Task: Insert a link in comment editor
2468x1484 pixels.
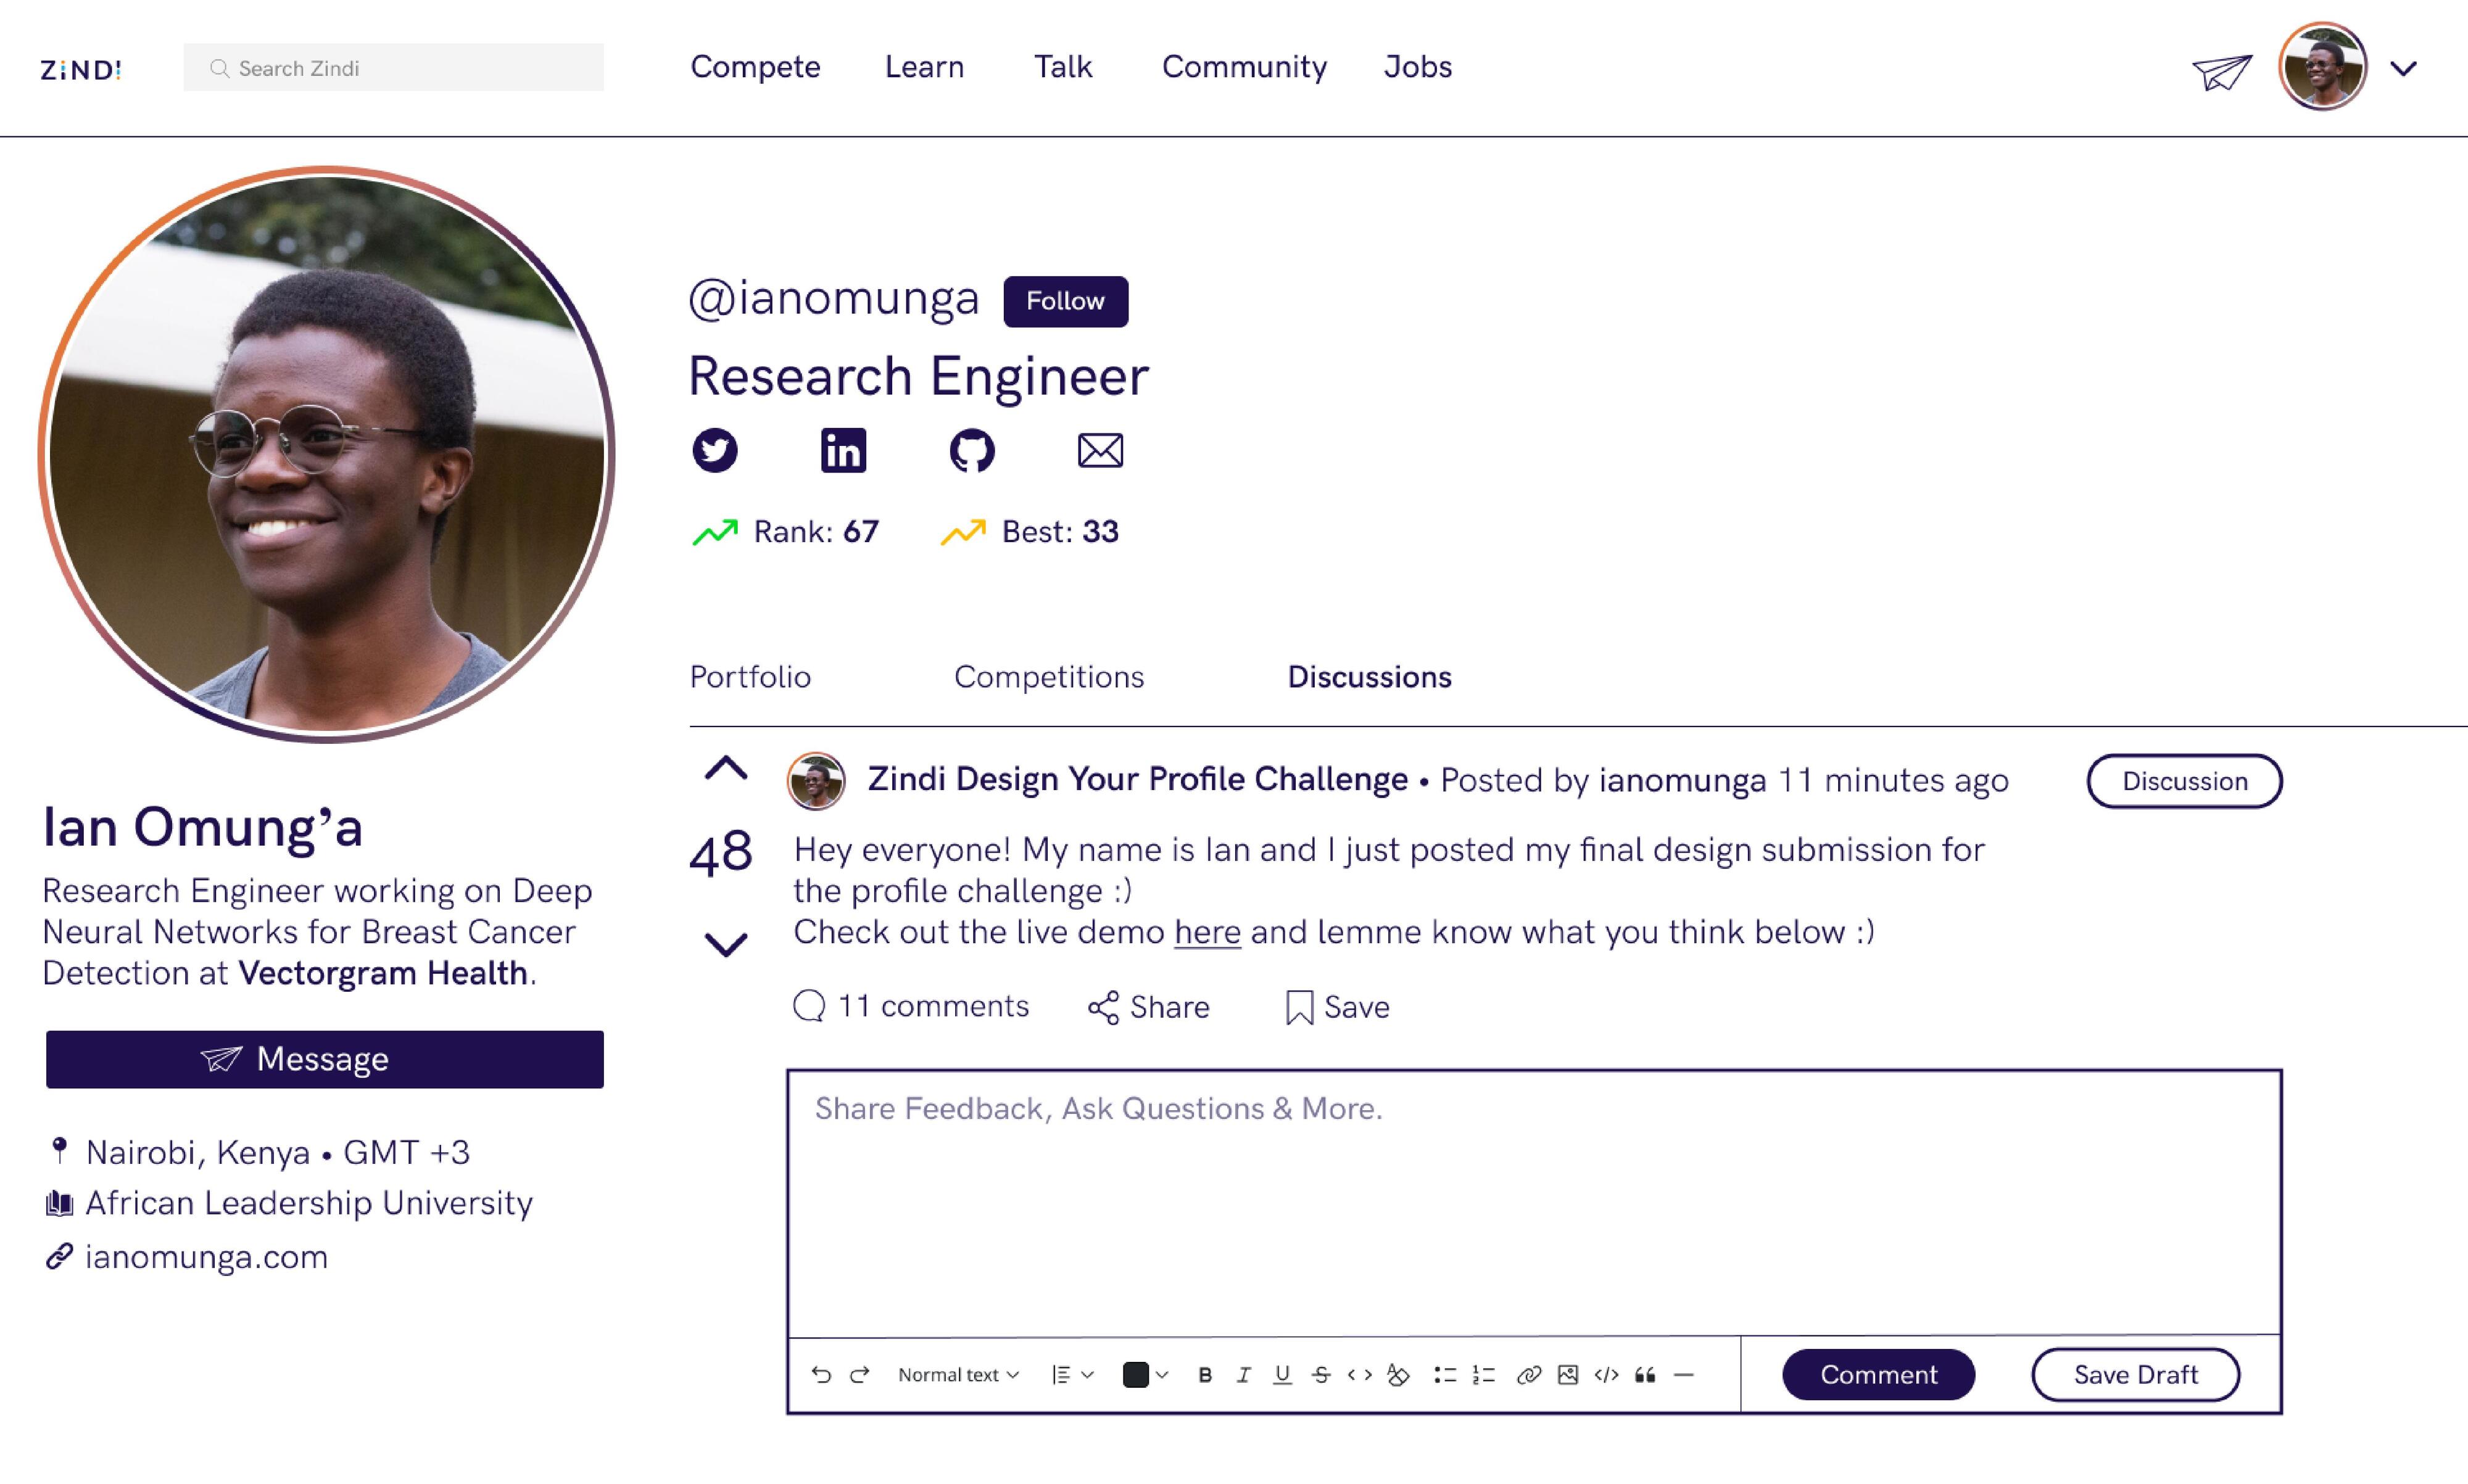Action: pos(1528,1375)
